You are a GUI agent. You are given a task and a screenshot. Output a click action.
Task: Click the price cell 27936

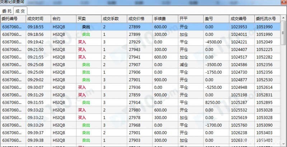coord(135,87)
